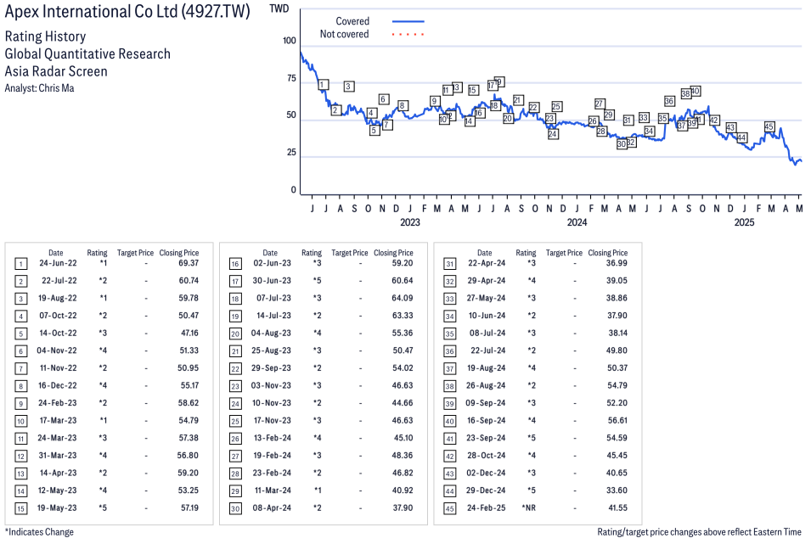Viewport: 811px width, 538px height.
Task: Click chart marker 24 on the graph
Action: 553,134
